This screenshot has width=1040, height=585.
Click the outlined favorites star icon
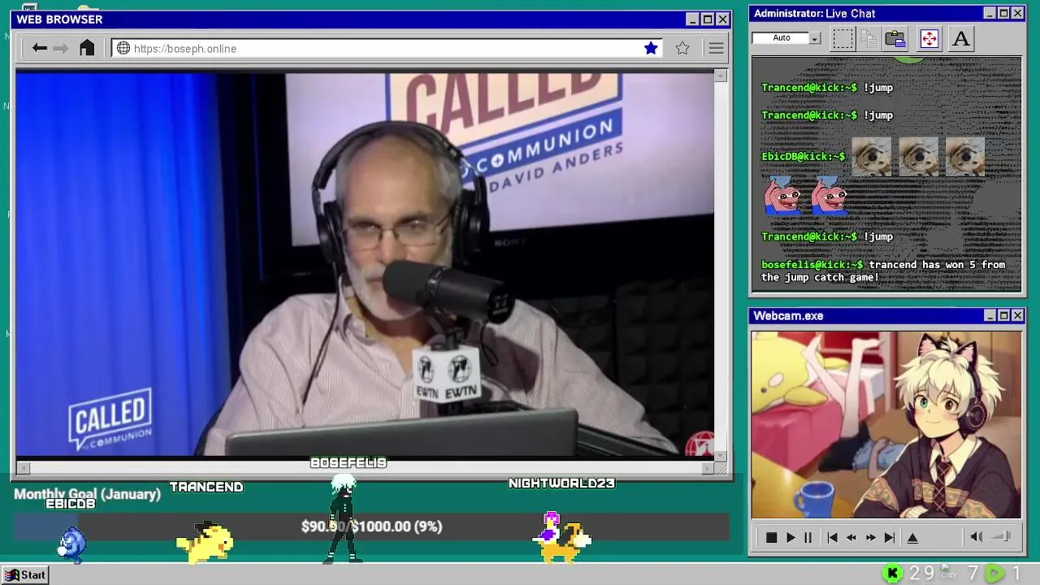(682, 48)
